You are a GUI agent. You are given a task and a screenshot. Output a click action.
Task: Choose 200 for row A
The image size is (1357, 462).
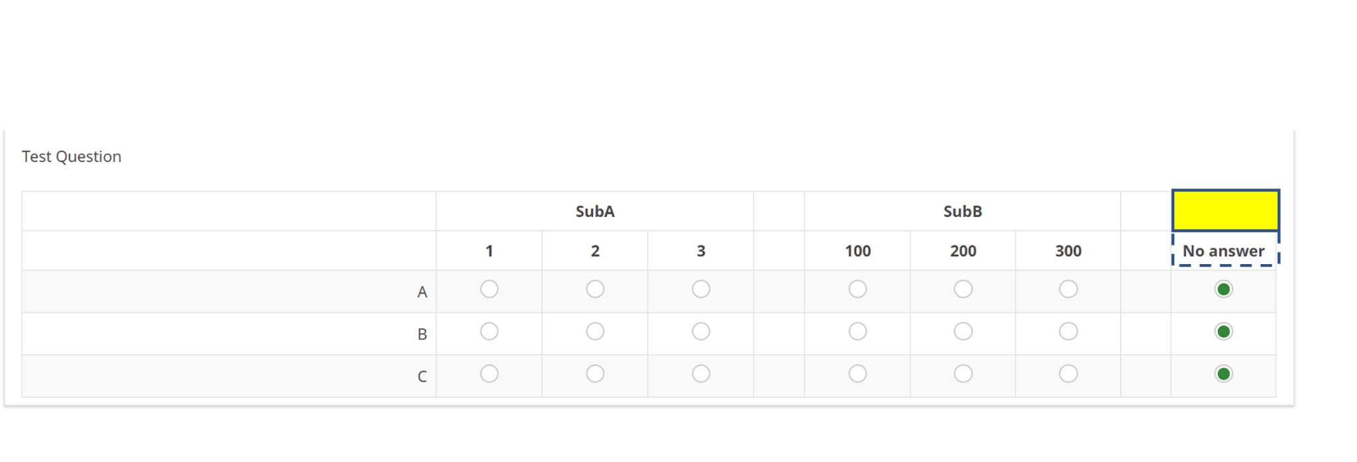(x=963, y=289)
